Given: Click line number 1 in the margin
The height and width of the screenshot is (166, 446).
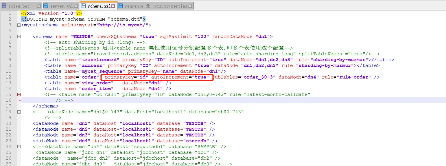Looking at the screenshot, I should [10, 13].
